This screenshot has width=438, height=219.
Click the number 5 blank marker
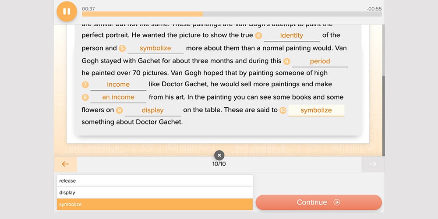tap(122, 49)
